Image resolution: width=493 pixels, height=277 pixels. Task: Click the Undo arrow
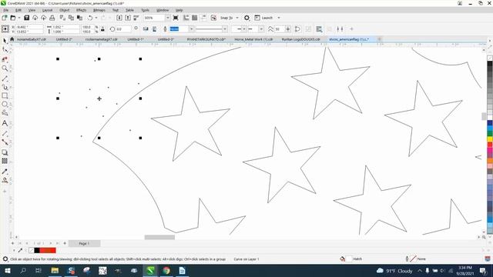tap(90, 18)
